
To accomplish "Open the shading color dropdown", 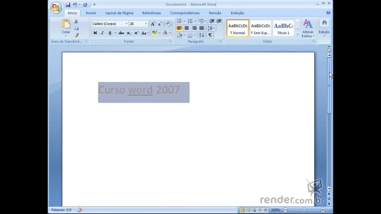I will pyautogui.click(x=184, y=35).
